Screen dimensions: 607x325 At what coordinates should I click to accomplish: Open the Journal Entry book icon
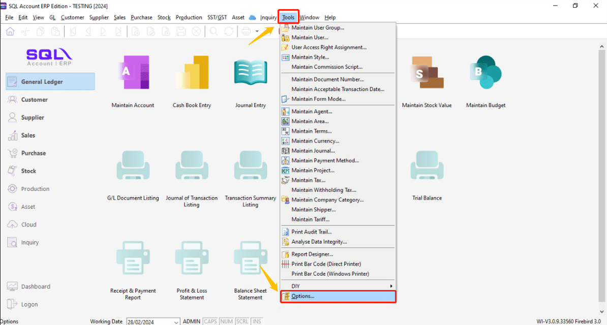250,74
